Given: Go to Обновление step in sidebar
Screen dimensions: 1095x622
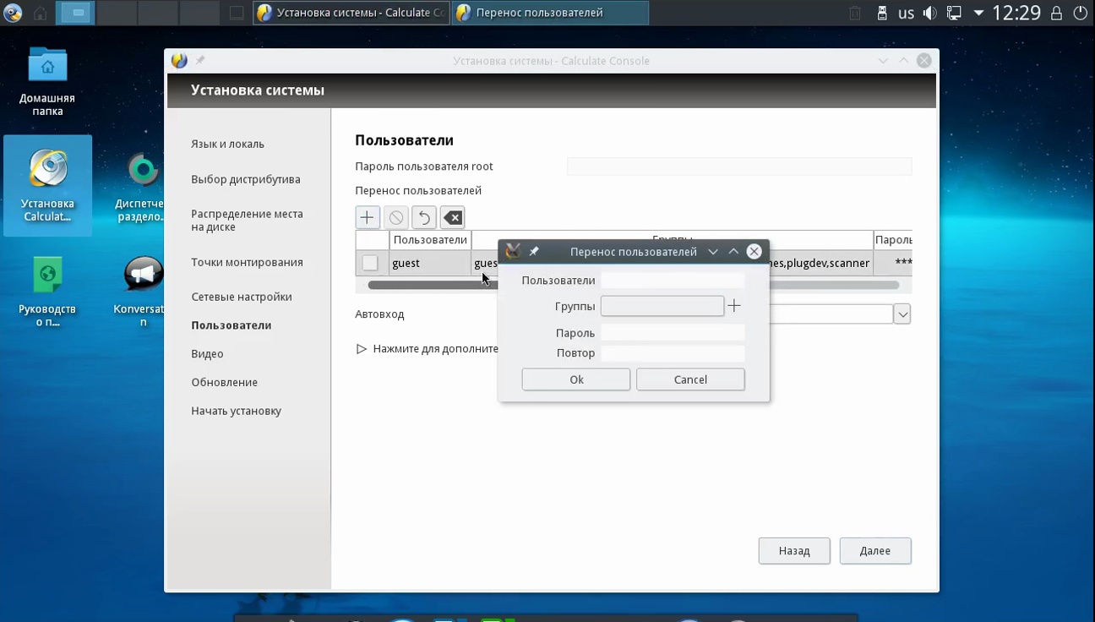Looking at the screenshot, I should (225, 383).
